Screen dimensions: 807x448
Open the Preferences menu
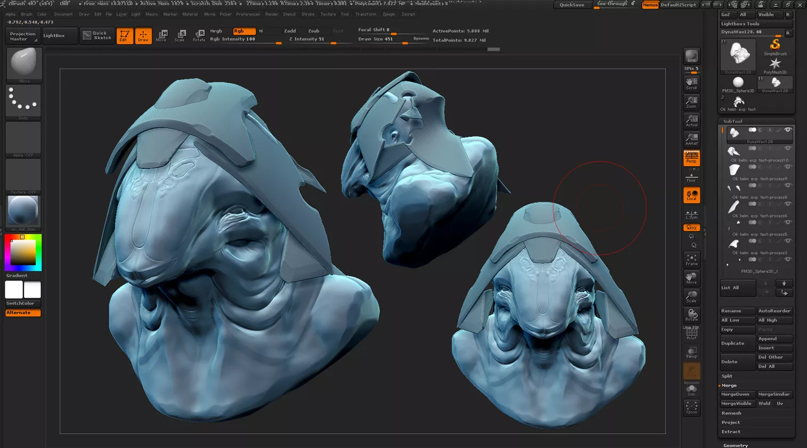tap(248, 14)
